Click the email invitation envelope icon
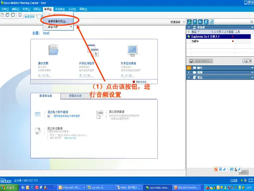254x191 pixels. 38,114
